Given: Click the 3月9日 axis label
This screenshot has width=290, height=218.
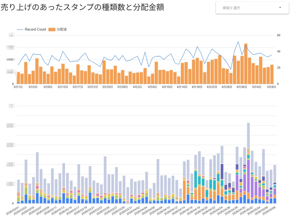Looking at the screenshot, I should (x=48, y=87).
